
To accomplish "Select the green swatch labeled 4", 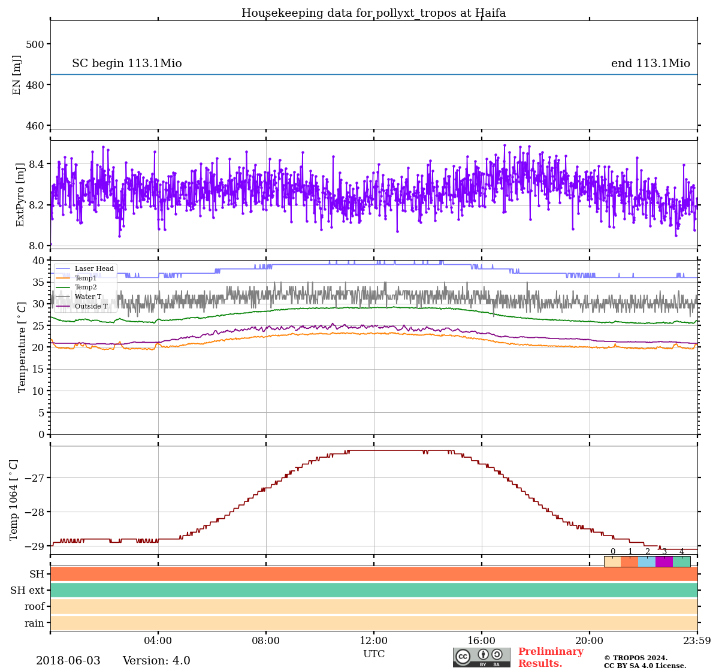I will (682, 561).
